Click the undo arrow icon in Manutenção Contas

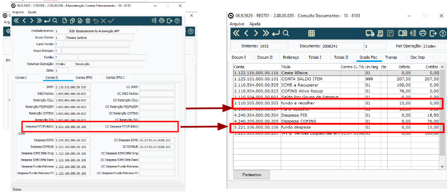pos(96,20)
